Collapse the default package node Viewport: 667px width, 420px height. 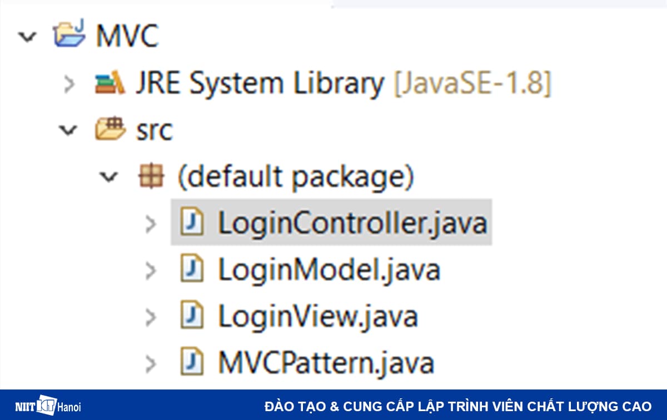109,176
